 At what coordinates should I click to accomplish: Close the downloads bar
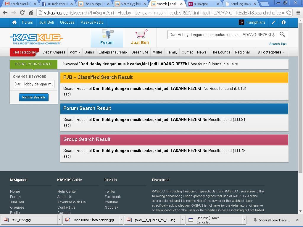point(297,220)
